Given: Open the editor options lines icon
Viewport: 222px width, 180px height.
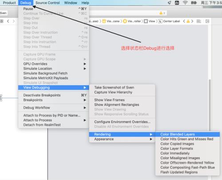Looking at the screenshot, I should (198, 21).
